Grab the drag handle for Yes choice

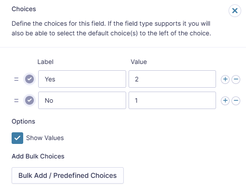click(16, 79)
